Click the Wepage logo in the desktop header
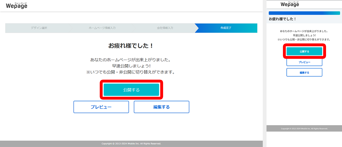Viewport: 342px width, 147px height. point(17,5)
